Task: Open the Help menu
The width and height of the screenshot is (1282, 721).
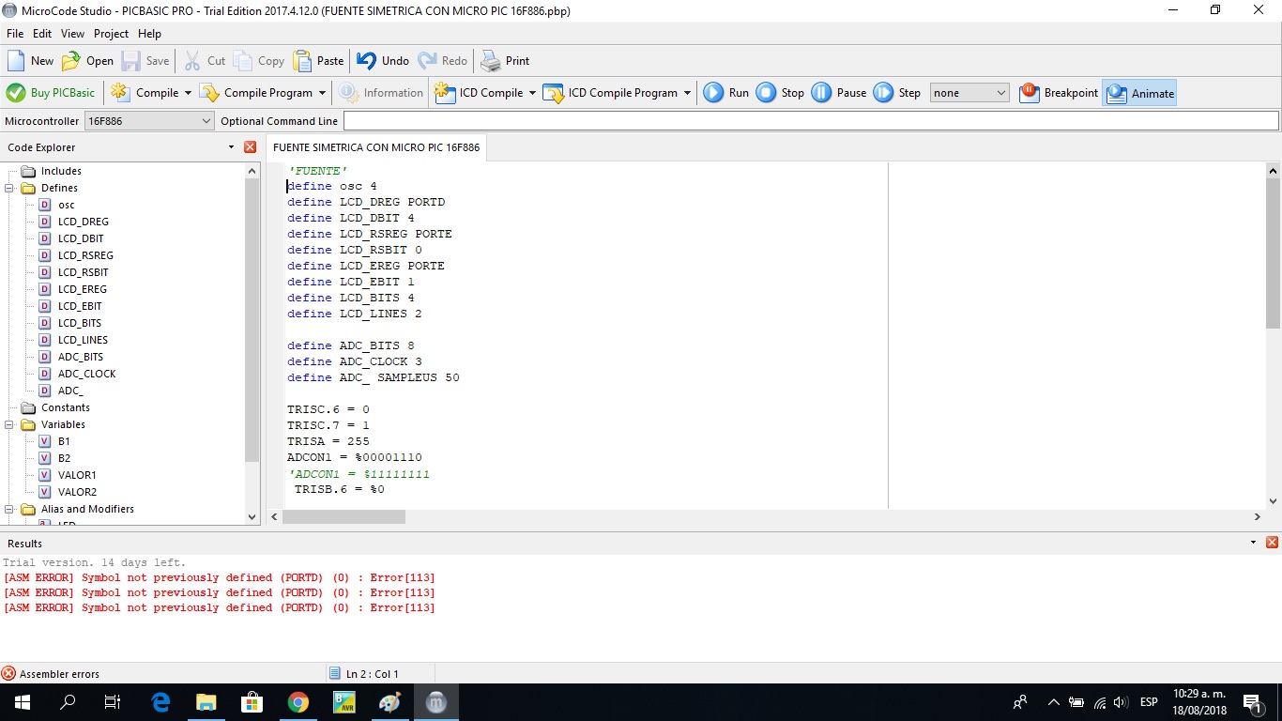Action: [149, 34]
